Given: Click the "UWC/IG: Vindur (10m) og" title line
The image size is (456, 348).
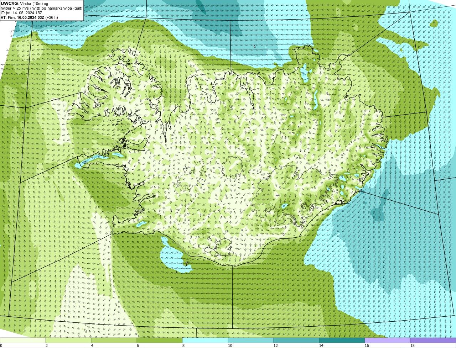Looking at the screenshot, I should point(24,4).
